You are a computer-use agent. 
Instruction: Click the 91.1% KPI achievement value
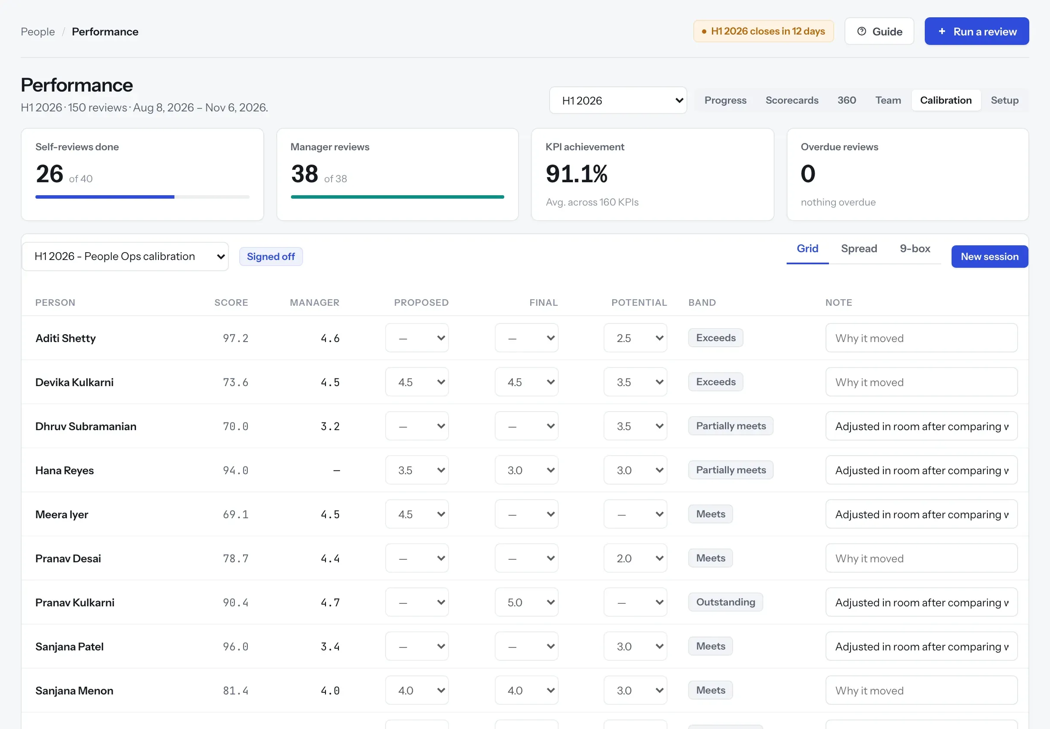(x=576, y=174)
